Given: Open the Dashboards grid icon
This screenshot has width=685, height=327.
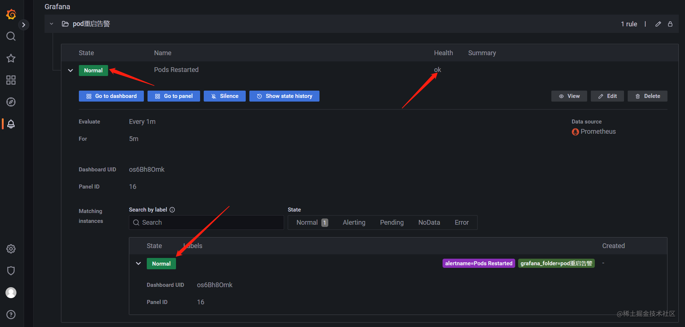Looking at the screenshot, I should coord(11,80).
